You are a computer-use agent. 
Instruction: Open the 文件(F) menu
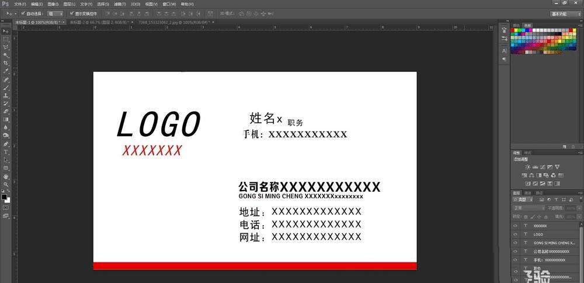[20, 4]
